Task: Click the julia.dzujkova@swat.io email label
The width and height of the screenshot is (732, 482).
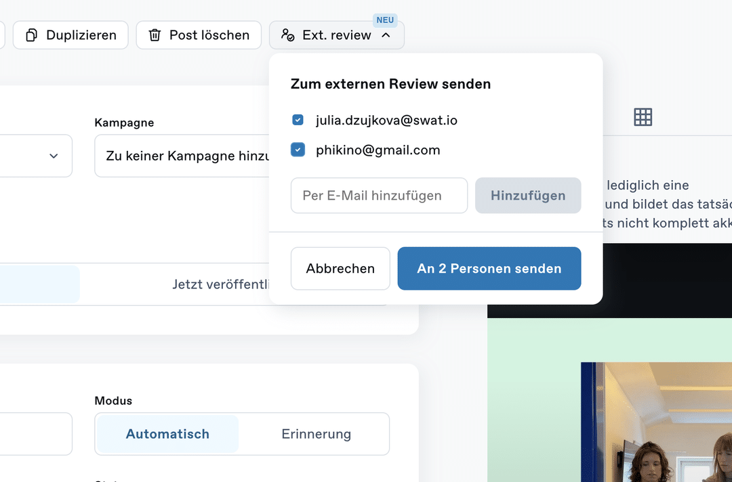Action: click(386, 121)
